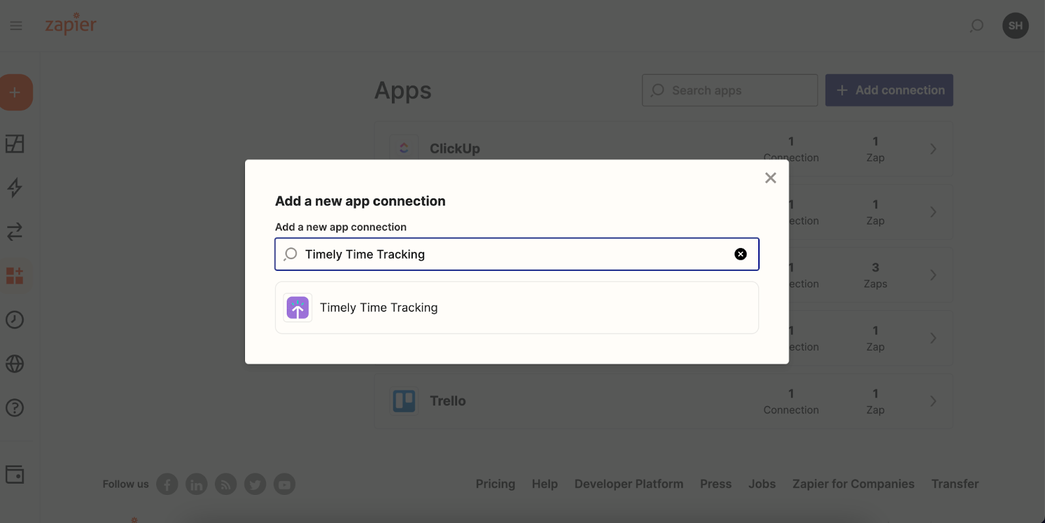Open the Twitter follow icon
The image size is (1045, 523).
click(x=255, y=484)
